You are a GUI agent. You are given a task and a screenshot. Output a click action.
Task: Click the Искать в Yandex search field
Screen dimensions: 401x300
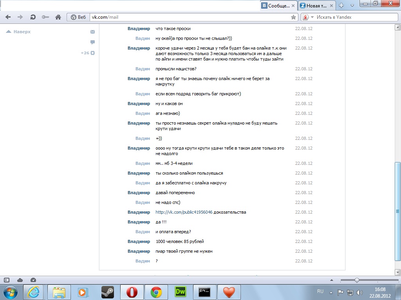pyautogui.click(x=356, y=17)
